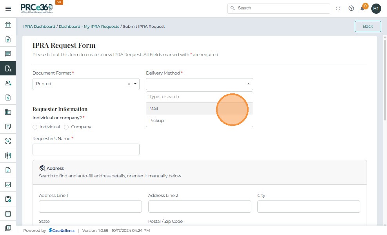Open the R1 user avatar menu
387x235 pixels.
click(x=376, y=8)
